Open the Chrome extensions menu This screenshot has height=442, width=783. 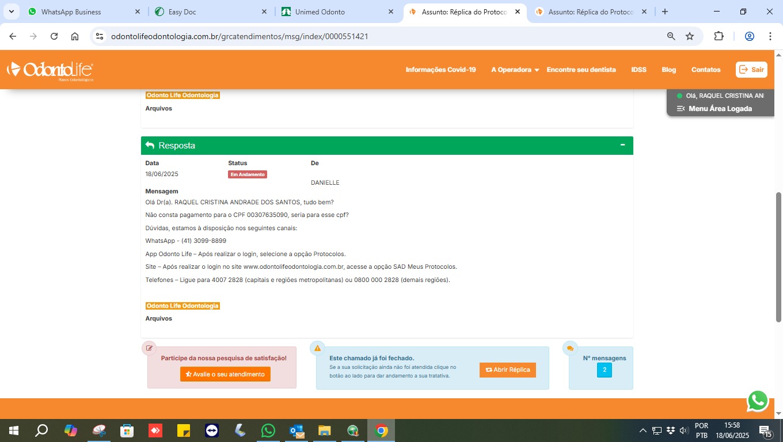719,36
